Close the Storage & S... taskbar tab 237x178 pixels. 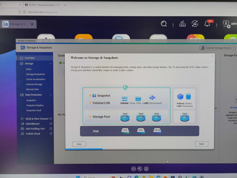[x=32, y=24]
